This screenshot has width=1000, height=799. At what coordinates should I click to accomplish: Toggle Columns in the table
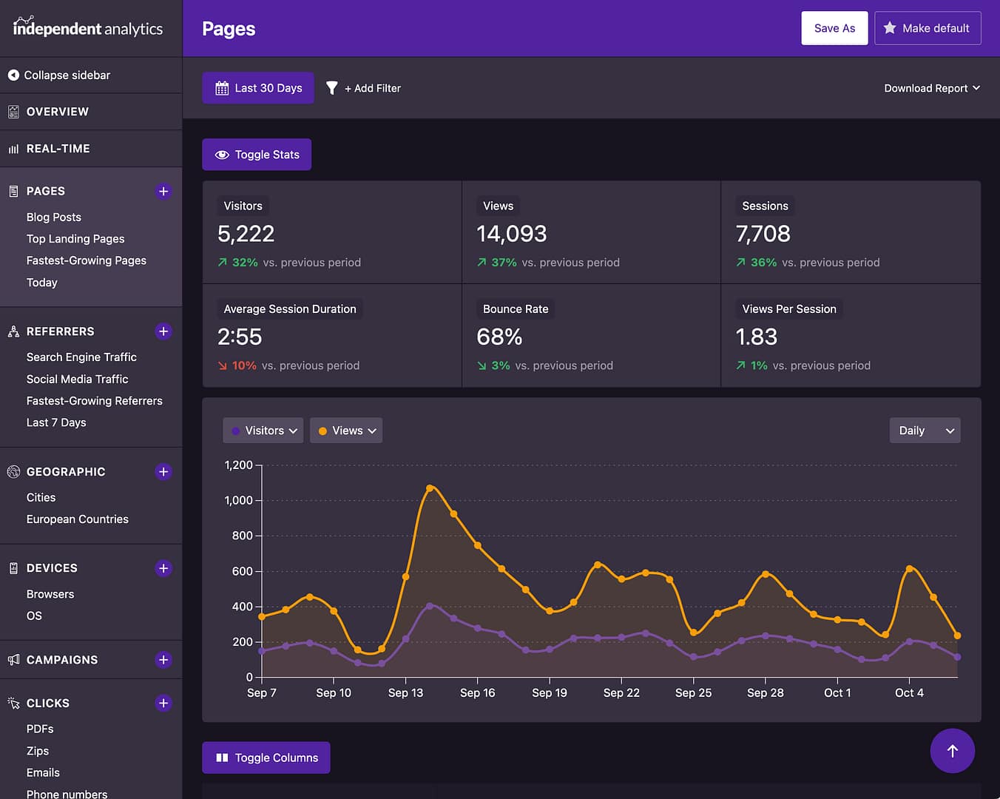[x=266, y=758]
